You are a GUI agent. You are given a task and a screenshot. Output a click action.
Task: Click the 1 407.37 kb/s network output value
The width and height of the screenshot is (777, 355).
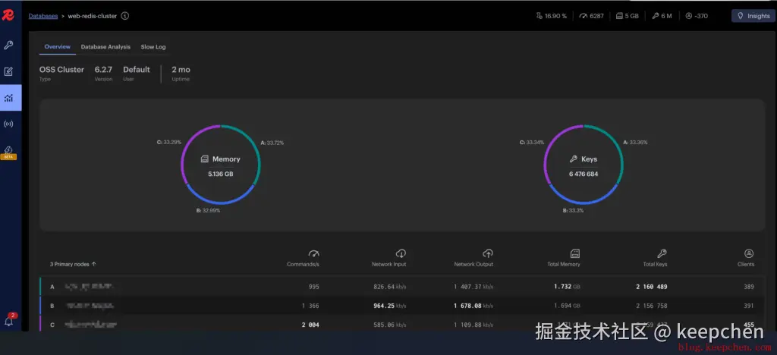pyautogui.click(x=473, y=287)
